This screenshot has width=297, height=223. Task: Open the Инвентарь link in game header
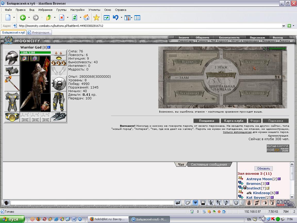click(186, 41)
